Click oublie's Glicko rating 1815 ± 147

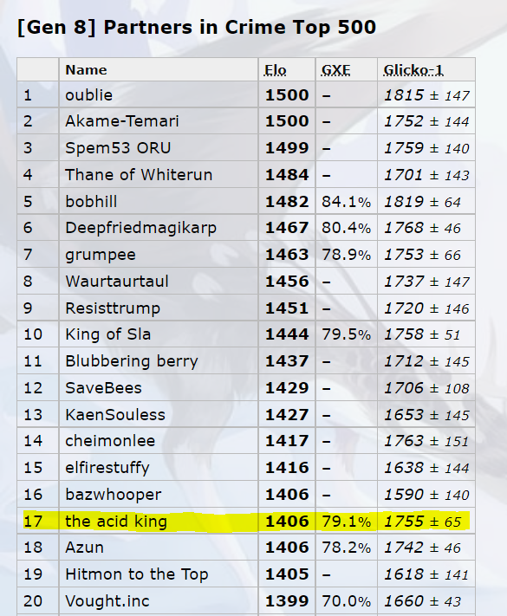426,95
